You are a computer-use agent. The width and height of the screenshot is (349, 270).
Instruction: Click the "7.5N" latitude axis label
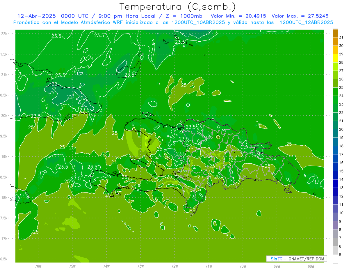(4, 218)
